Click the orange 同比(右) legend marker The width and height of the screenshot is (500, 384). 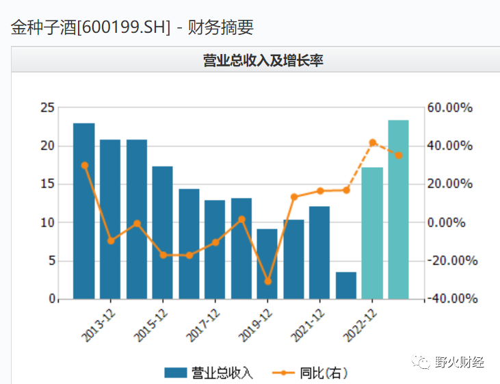point(283,373)
